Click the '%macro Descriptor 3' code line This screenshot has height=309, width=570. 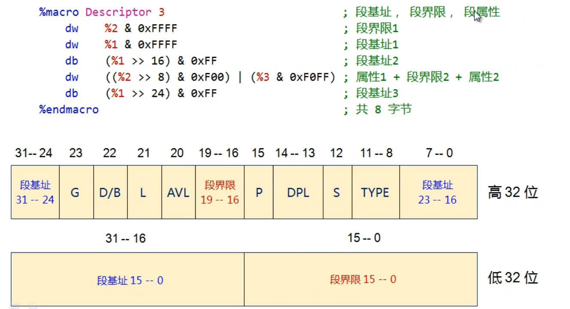tap(102, 12)
